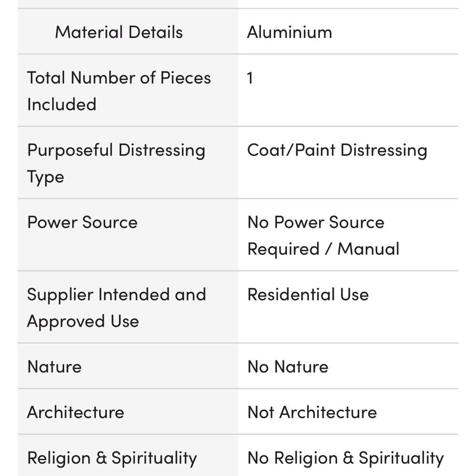Select the Architecture row label

pos(76,412)
